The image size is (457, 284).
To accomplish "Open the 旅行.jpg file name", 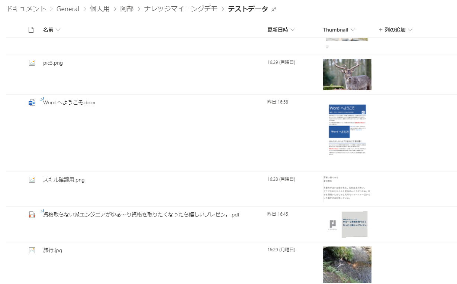I will (52, 250).
